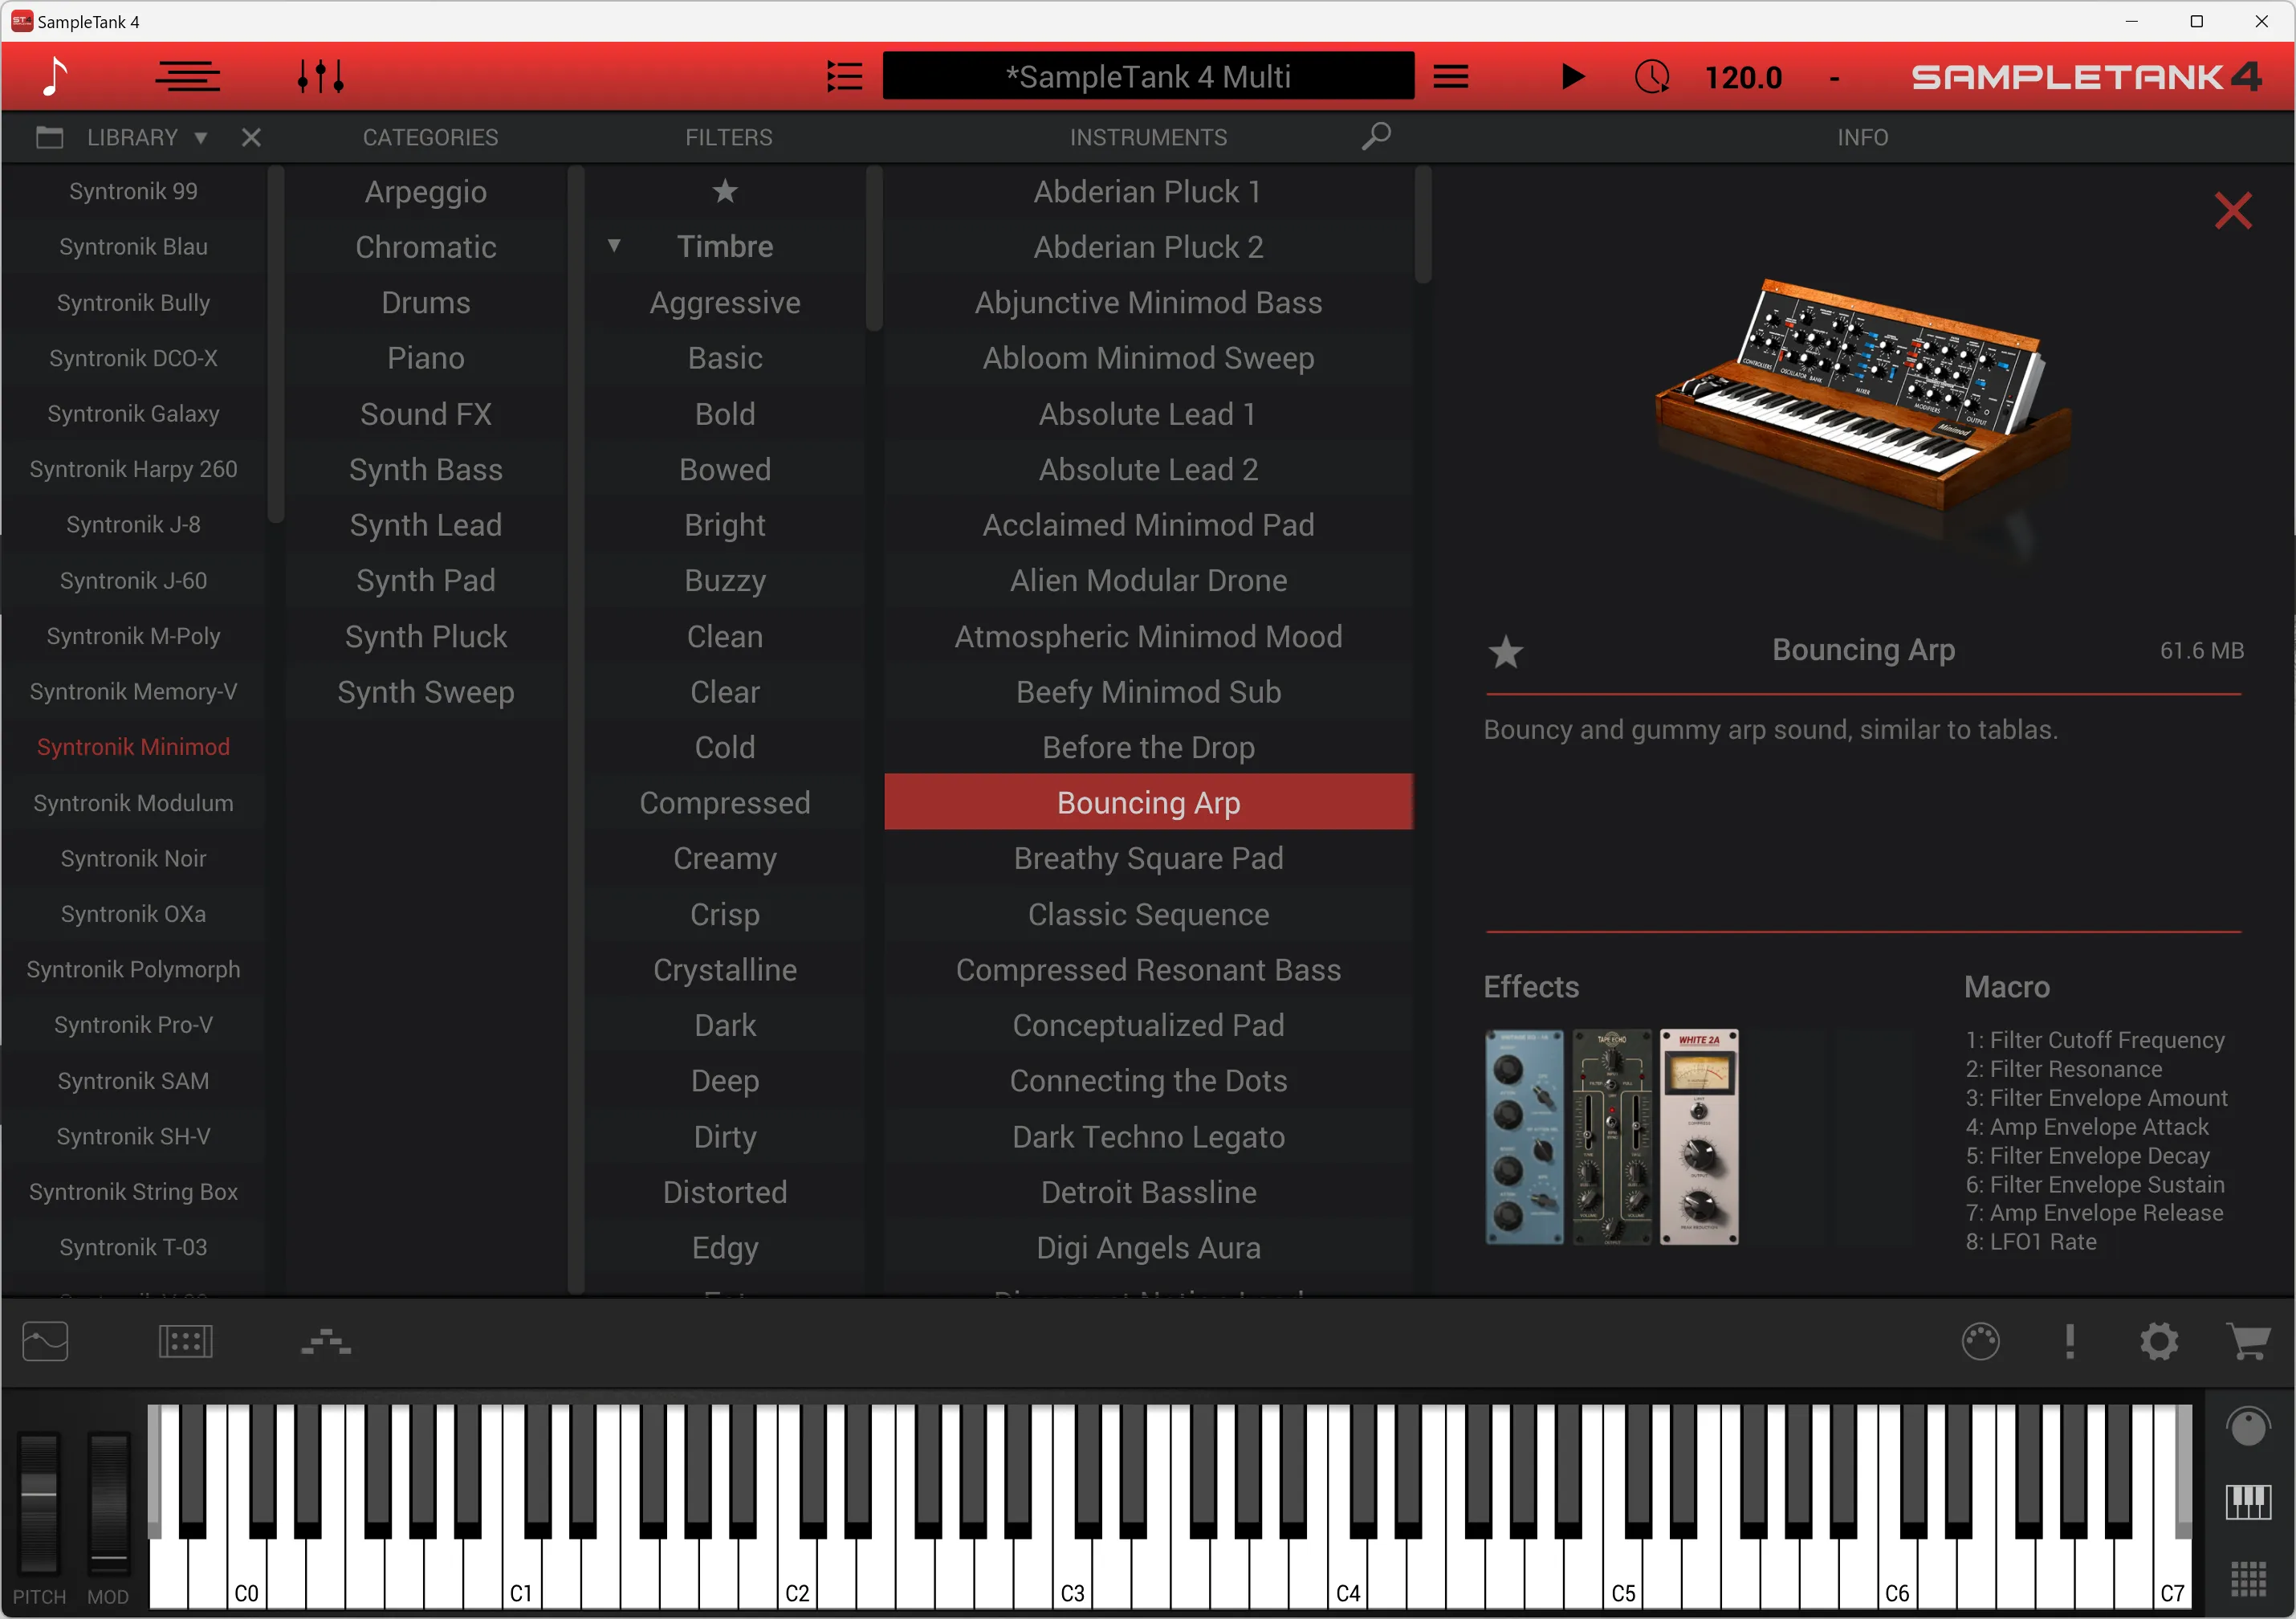Choose the Drums category
The height and width of the screenshot is (1619, 2296).
(x=425, y=302)
